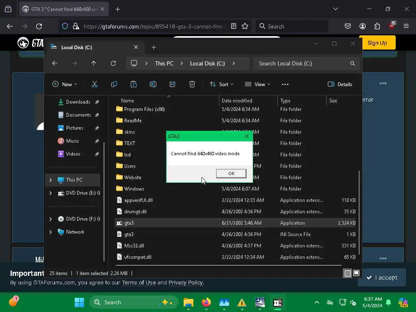Image resolution: width=416 pixels, height=312 pixels.
Task: Close the GTA3 error dialog with X
Action: coord(247,136)
